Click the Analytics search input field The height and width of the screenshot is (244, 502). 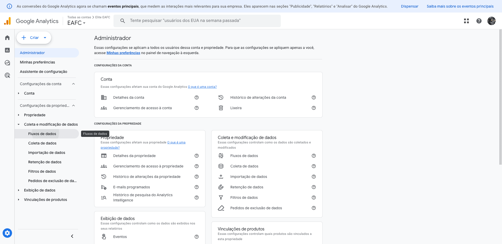click(x=197, y=21)
